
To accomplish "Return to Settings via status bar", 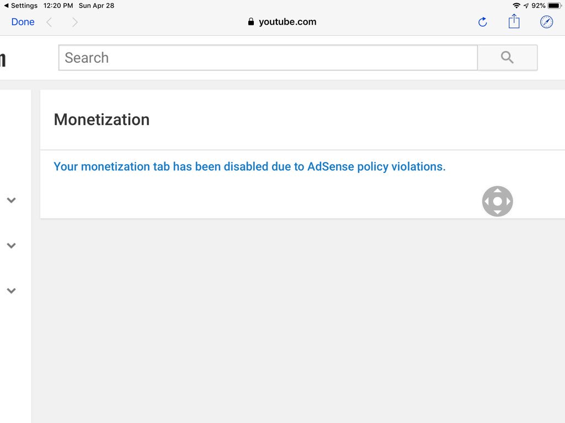I will (20, 6).
